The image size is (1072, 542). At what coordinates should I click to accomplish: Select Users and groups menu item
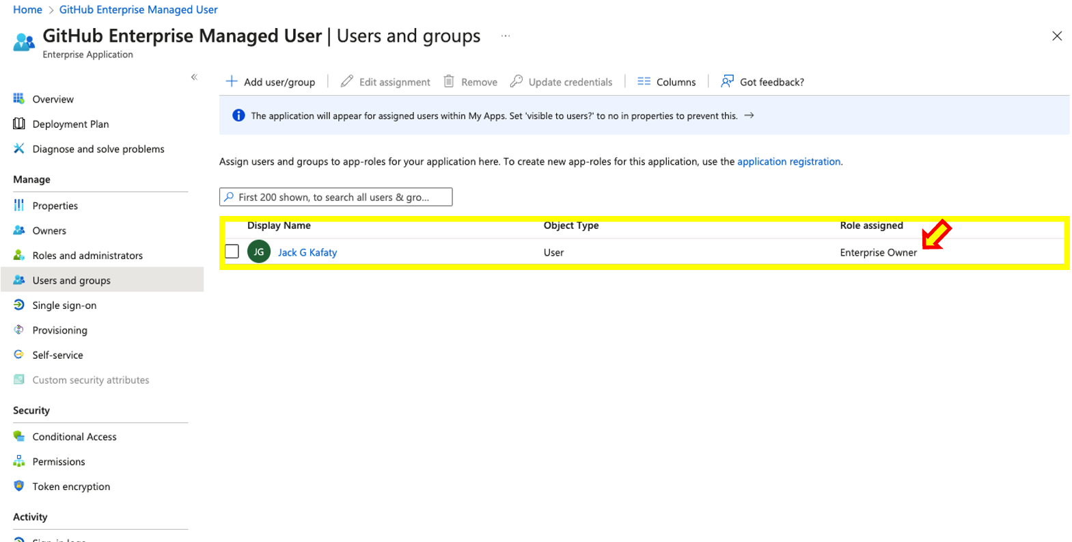pos(102,280)
